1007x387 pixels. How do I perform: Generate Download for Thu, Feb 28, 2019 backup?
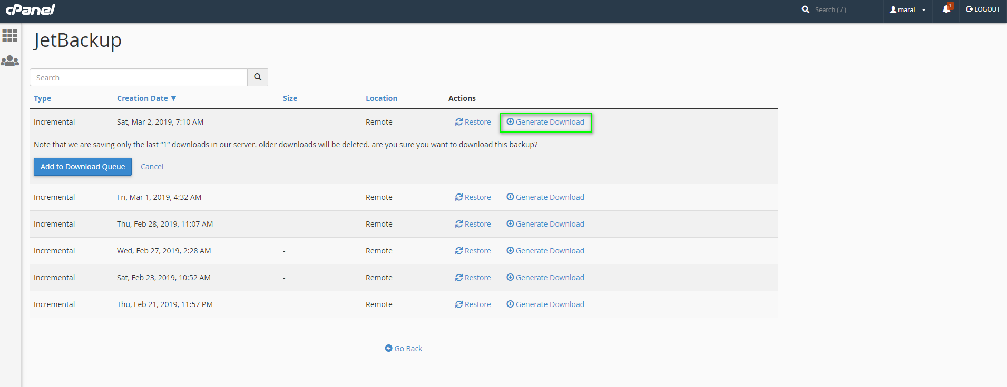tap(545, 224)
